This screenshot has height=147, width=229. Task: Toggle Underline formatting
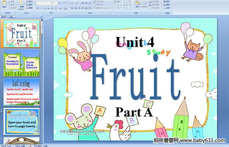click(x=45, y=8)
